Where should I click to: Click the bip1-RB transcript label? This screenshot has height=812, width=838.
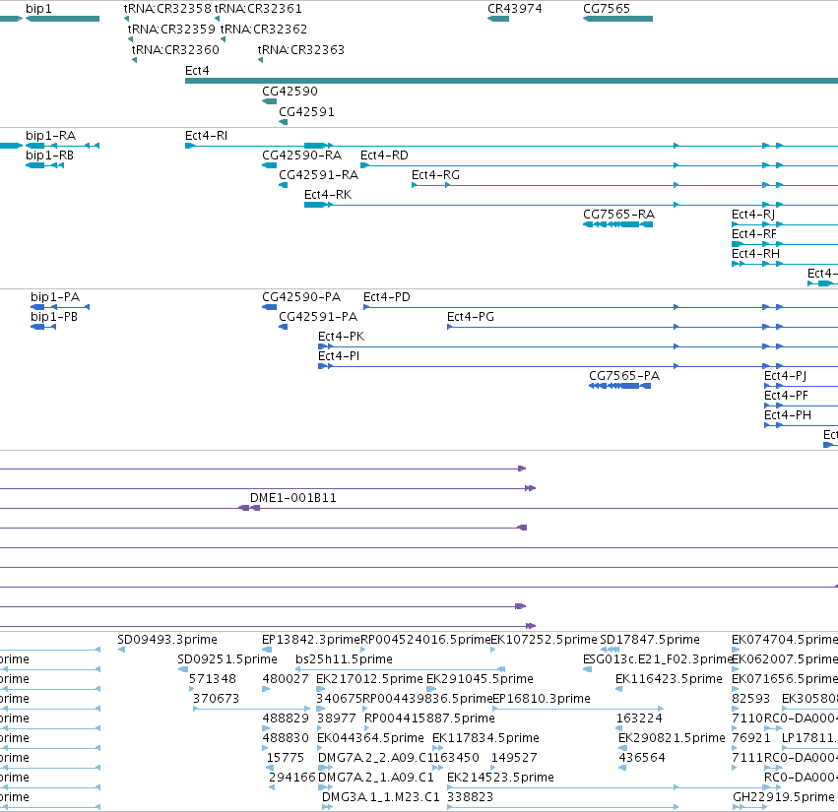click(x=49, y=156)
